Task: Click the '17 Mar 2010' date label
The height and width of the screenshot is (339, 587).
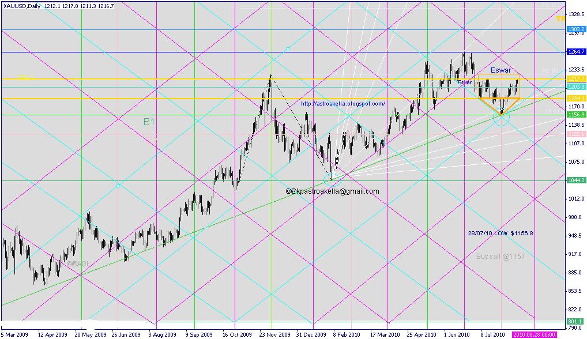Action: pos(385,334)
